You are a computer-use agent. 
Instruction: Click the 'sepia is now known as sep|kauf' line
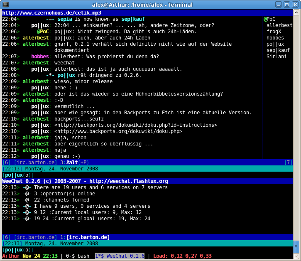pos(101,19)
